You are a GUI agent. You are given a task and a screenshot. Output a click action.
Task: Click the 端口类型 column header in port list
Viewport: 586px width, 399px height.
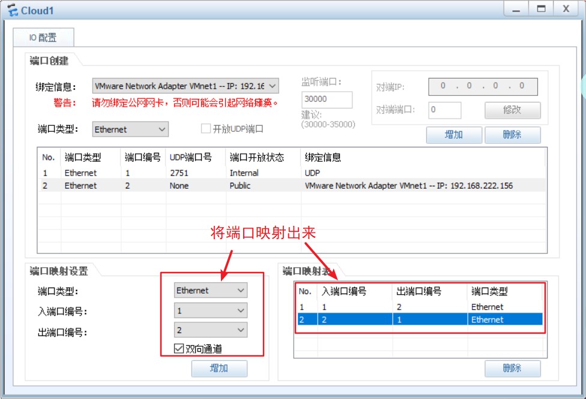pyautogui.click(x=91, y=158)
